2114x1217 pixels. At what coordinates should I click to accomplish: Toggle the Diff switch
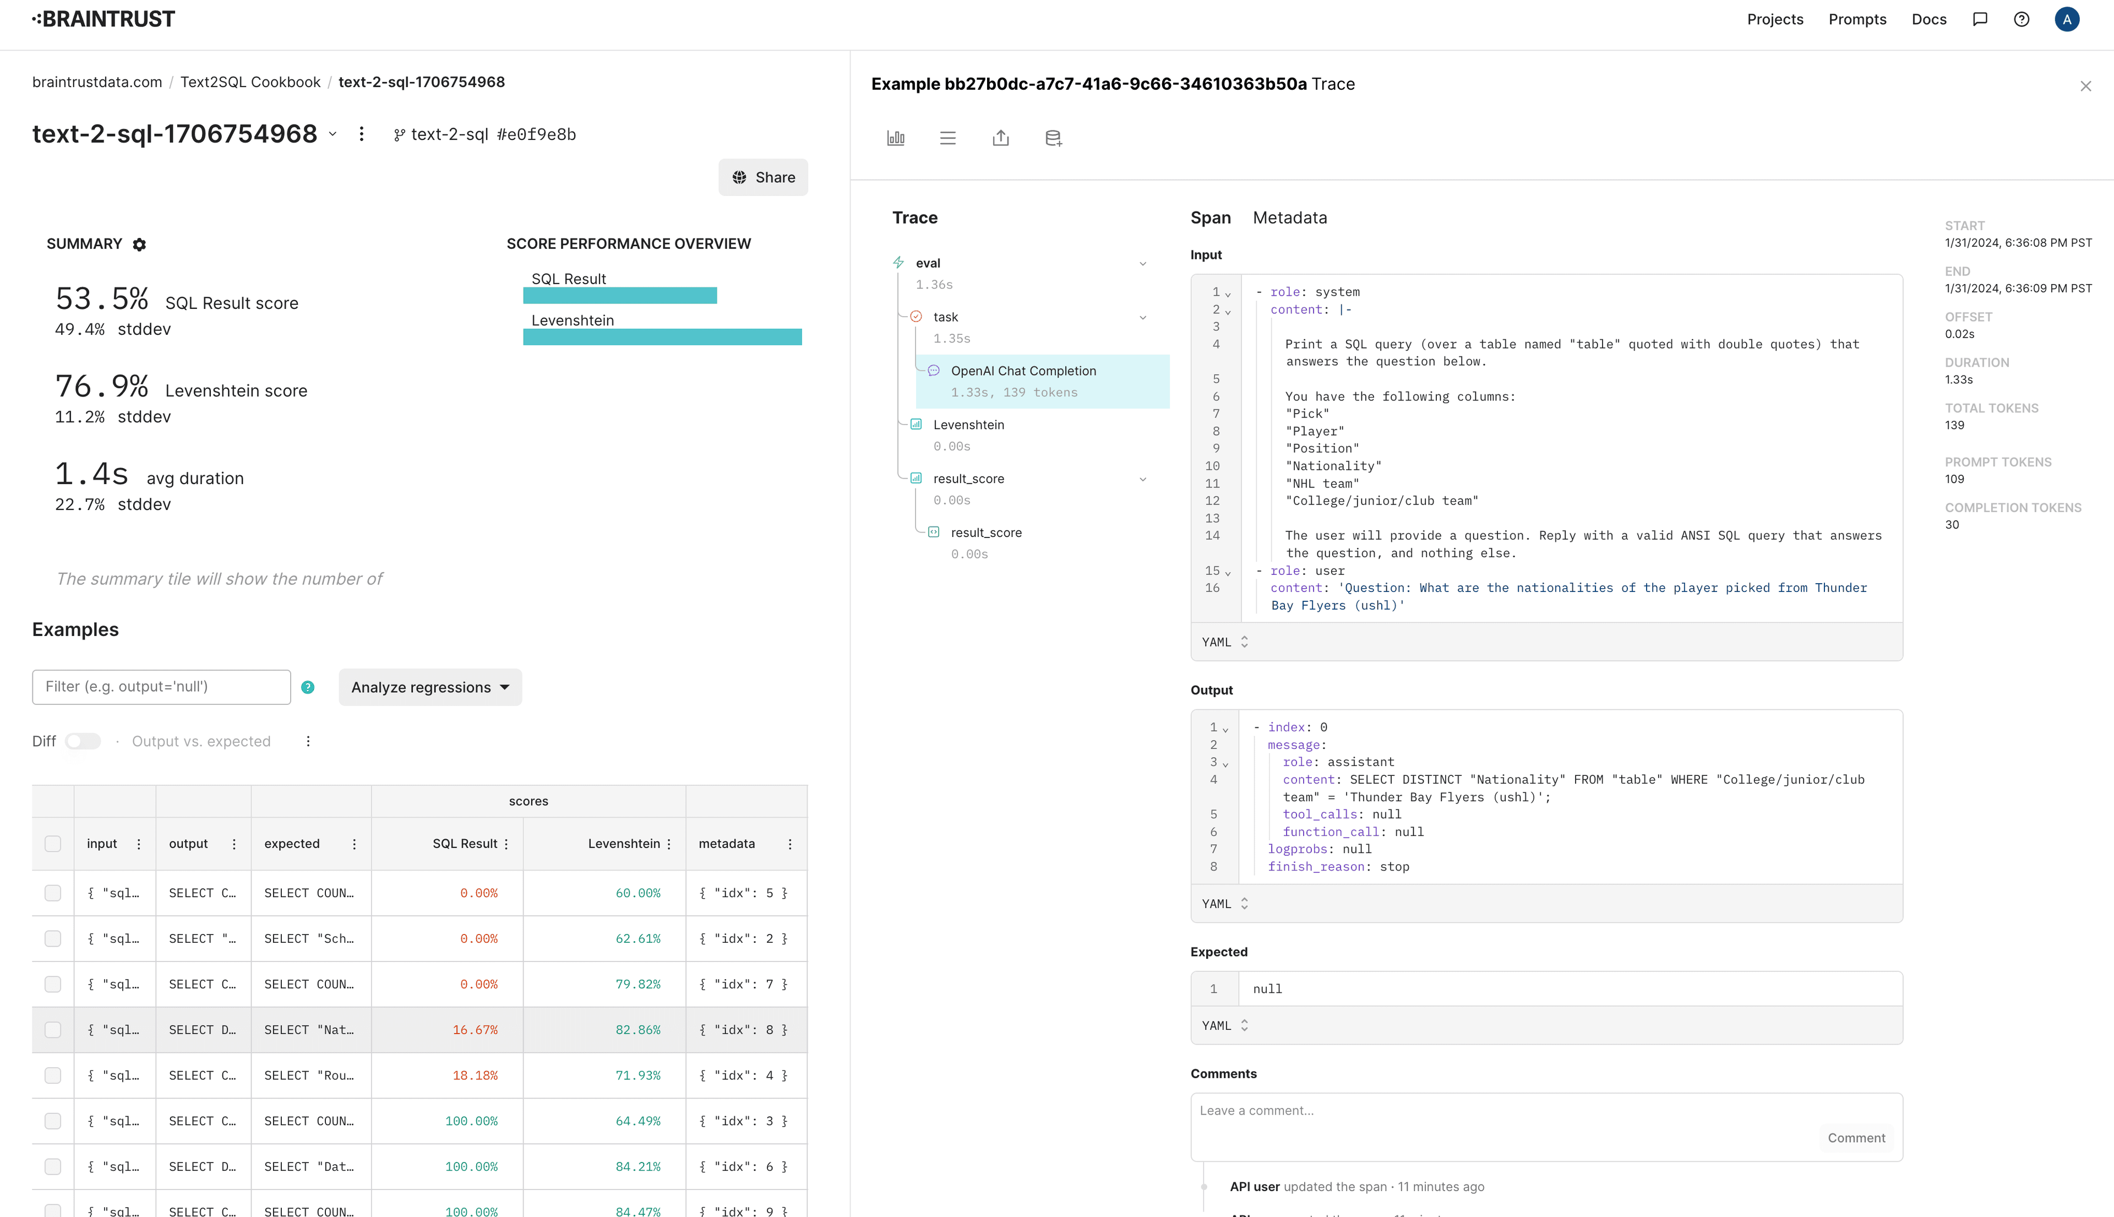(83, 741)
